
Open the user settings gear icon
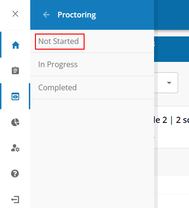tap(15, 148)
